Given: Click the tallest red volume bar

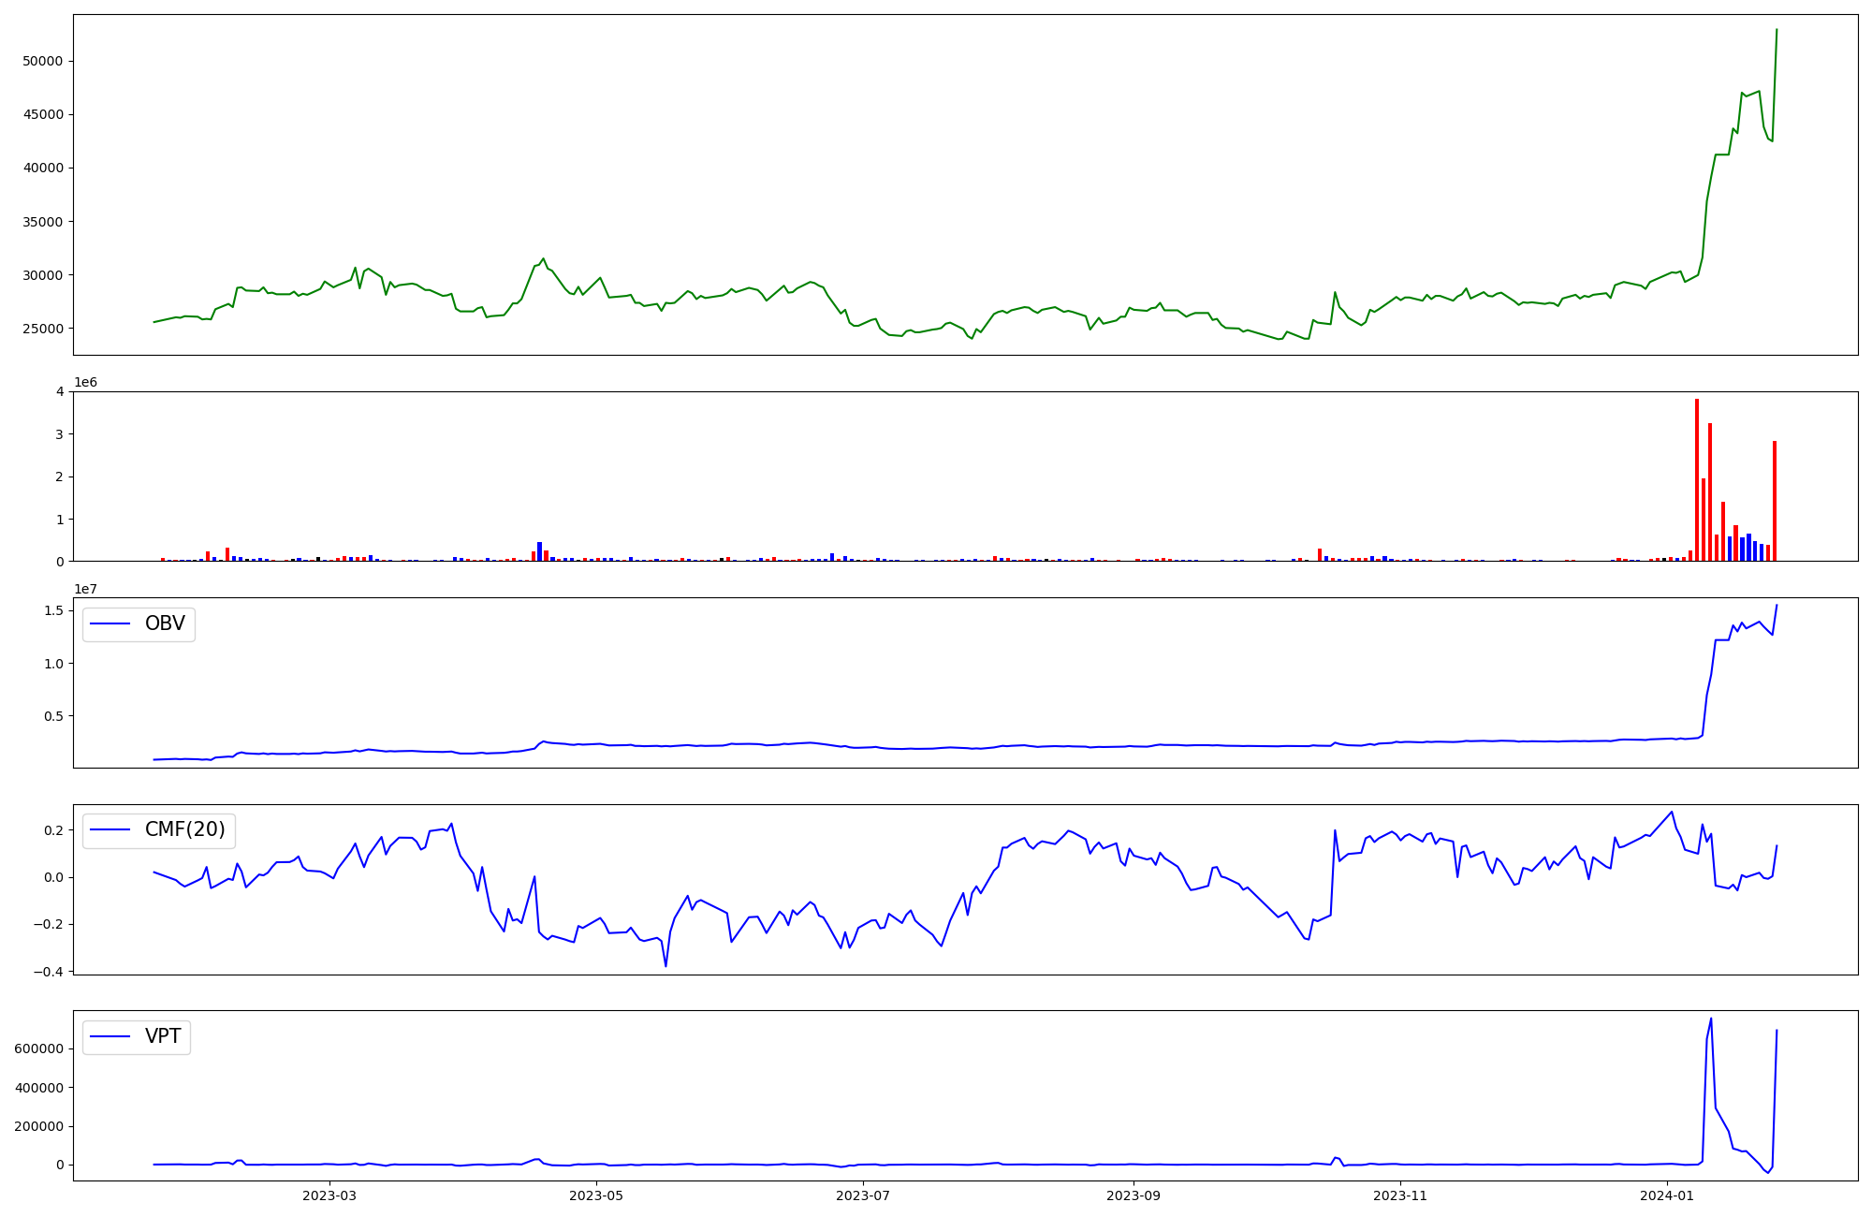Looking at the screenshot, I should [x=1697, y=477].
